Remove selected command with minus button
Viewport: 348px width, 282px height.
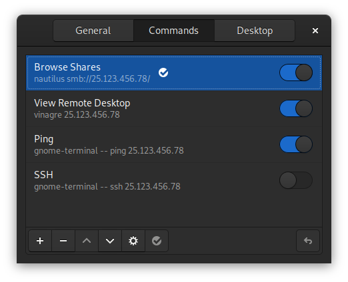(x=63, y=241)
